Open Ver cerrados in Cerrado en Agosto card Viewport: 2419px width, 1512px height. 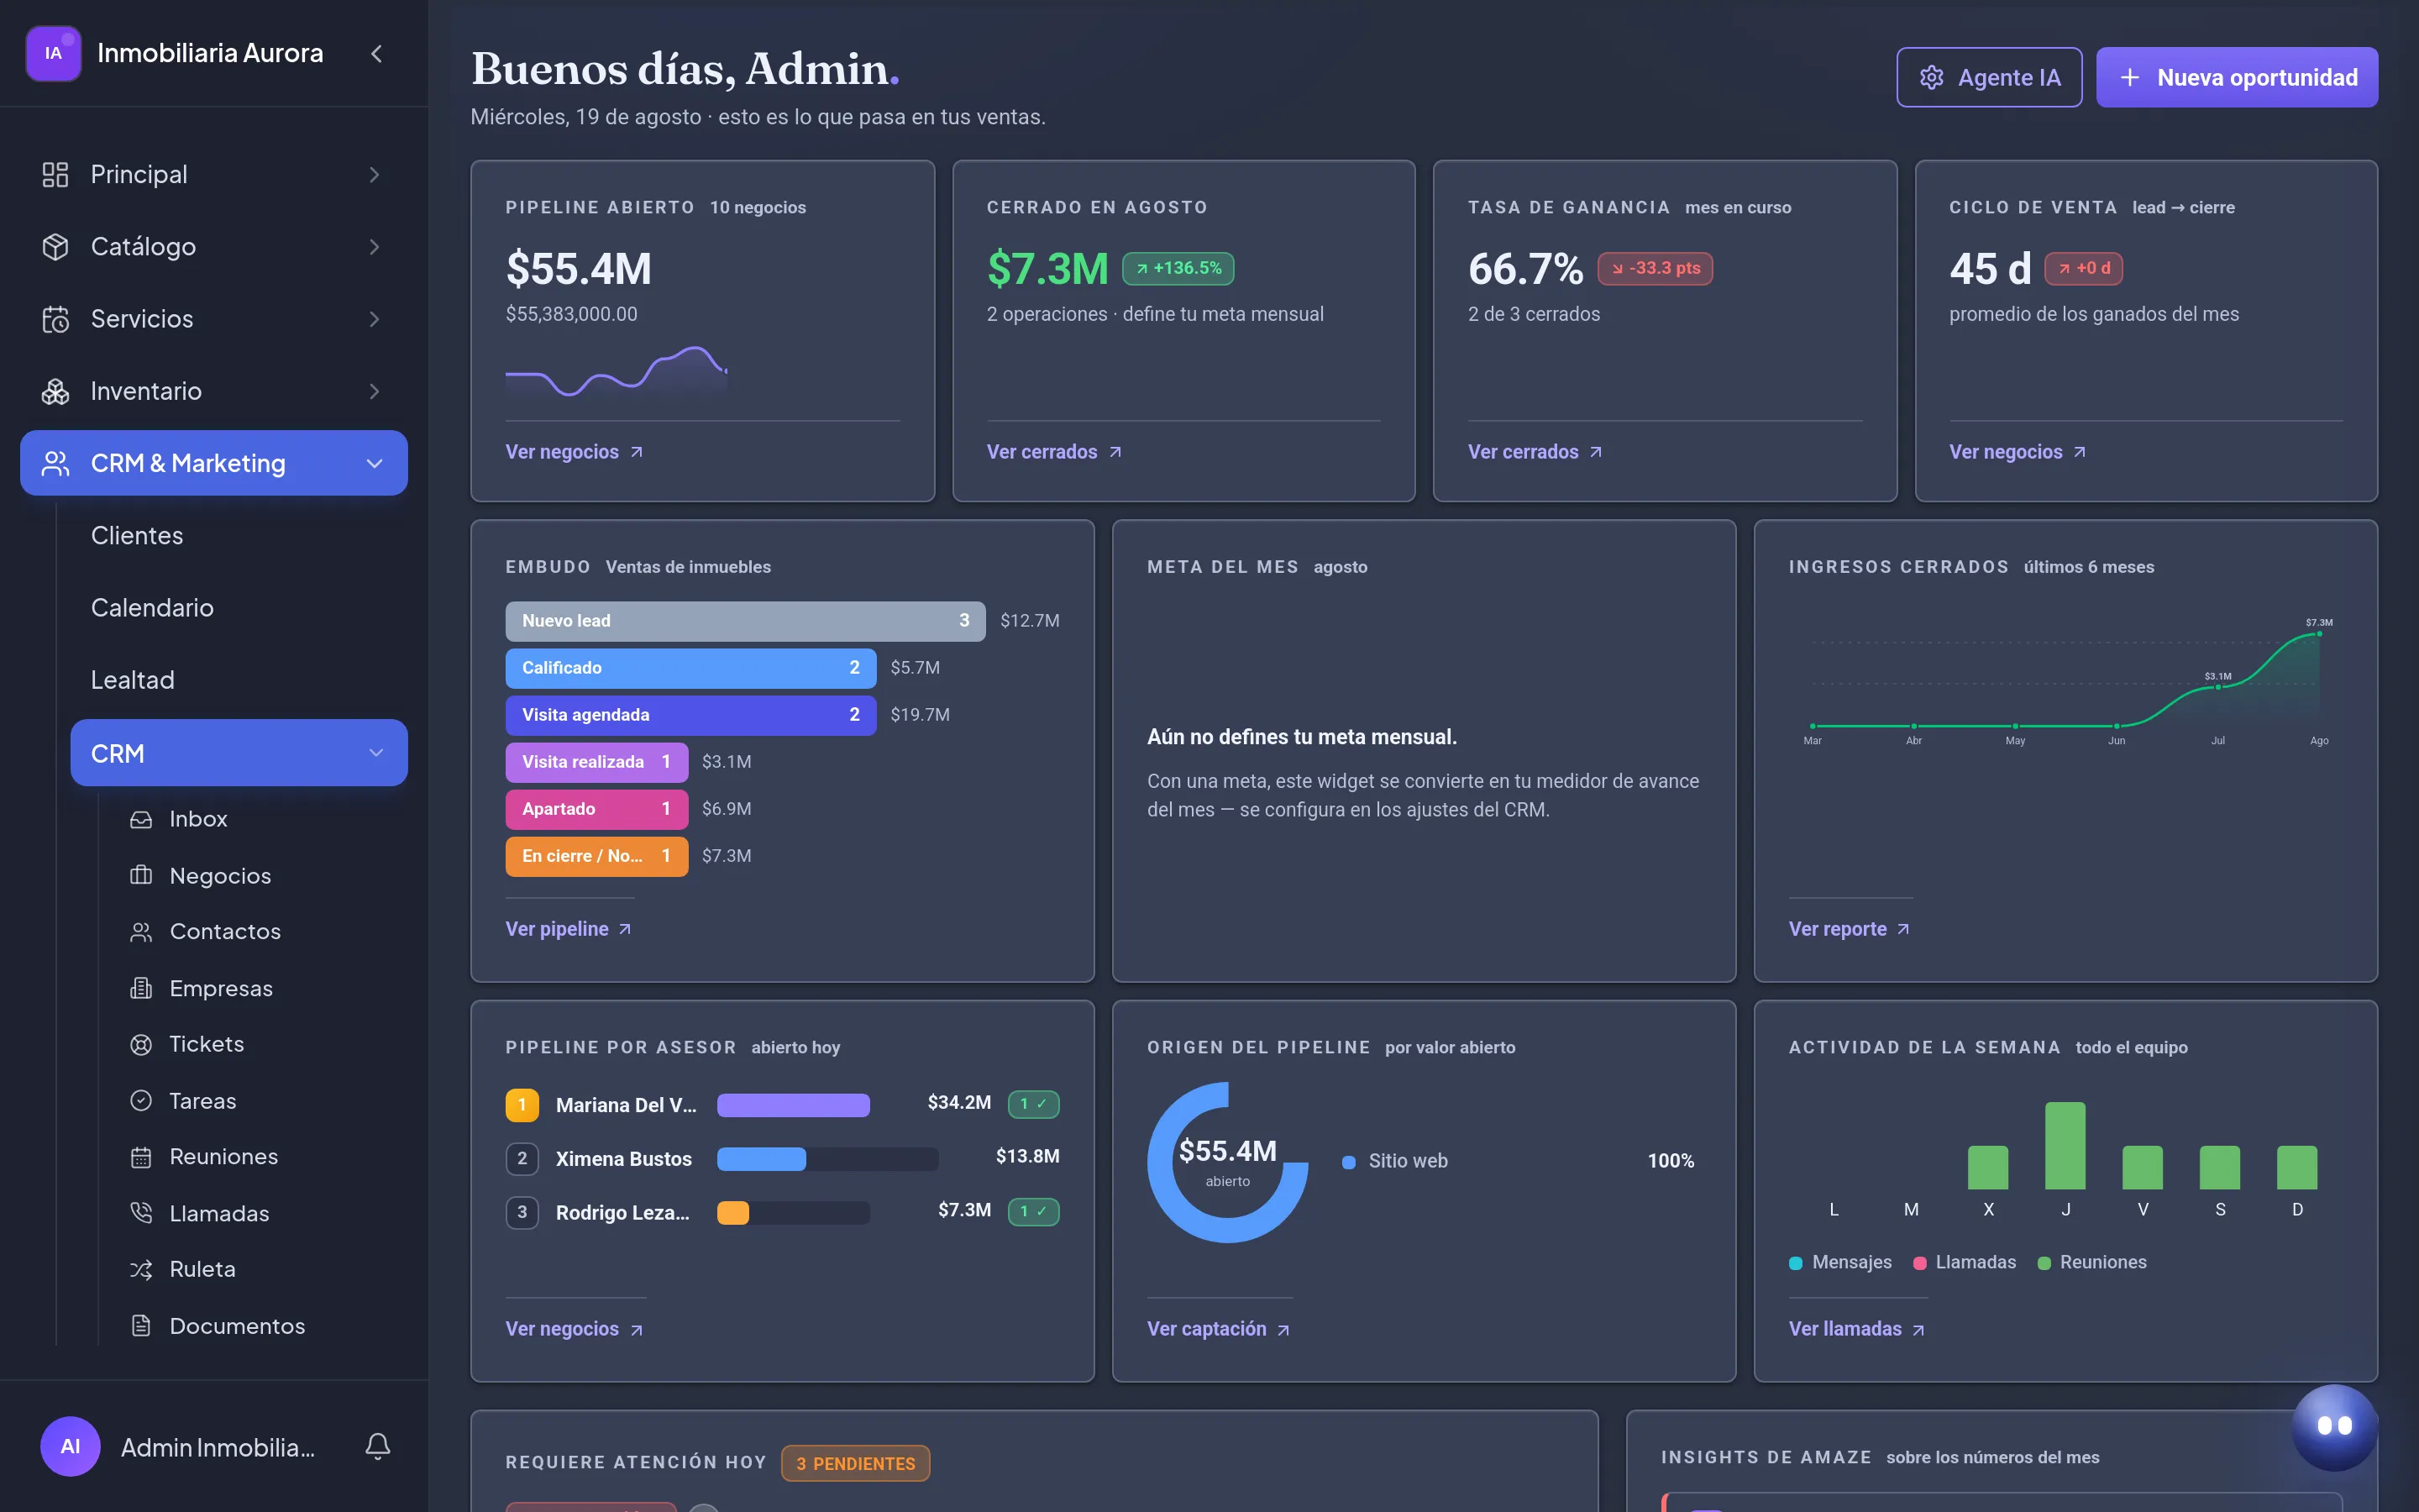[1053, 452]
